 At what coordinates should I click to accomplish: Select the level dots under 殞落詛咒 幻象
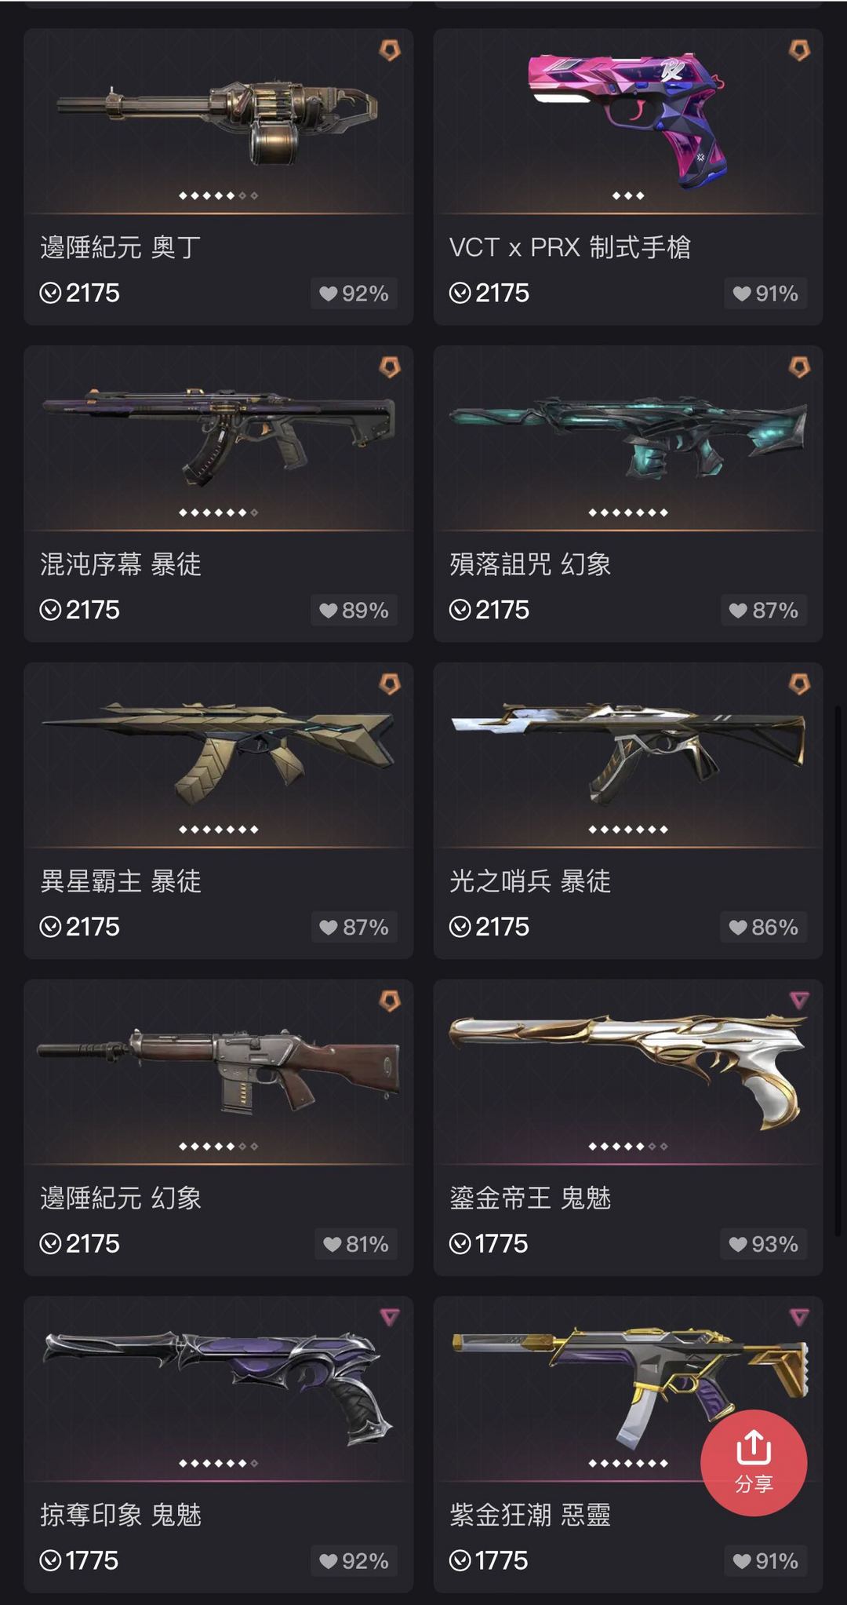coord(628,513)
